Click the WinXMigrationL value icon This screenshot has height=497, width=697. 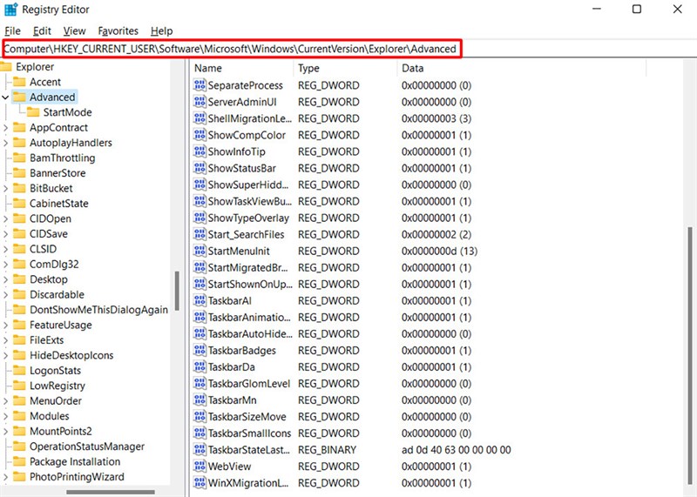(x=200, y=483)
